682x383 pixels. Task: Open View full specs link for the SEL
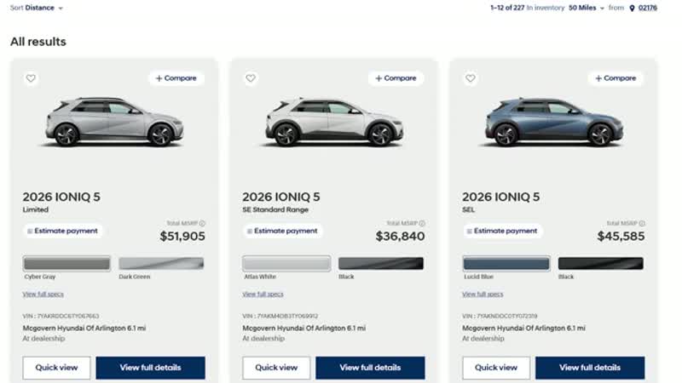[x=483, y=294]
